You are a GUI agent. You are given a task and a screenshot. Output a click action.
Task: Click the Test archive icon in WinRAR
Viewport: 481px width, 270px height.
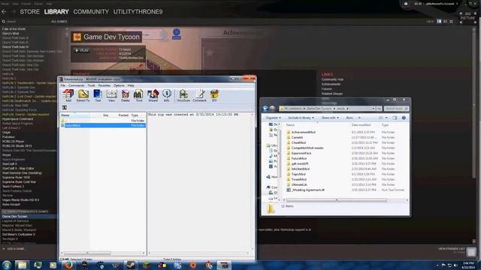98,95
